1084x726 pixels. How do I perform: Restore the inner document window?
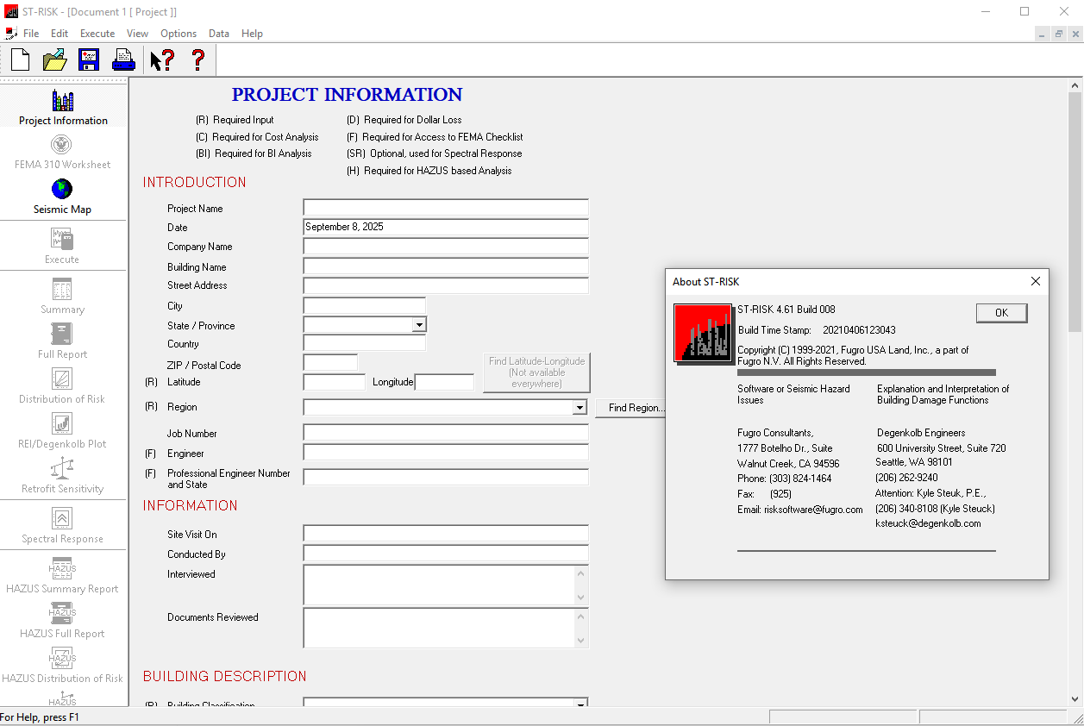[x=1058, y=34]
